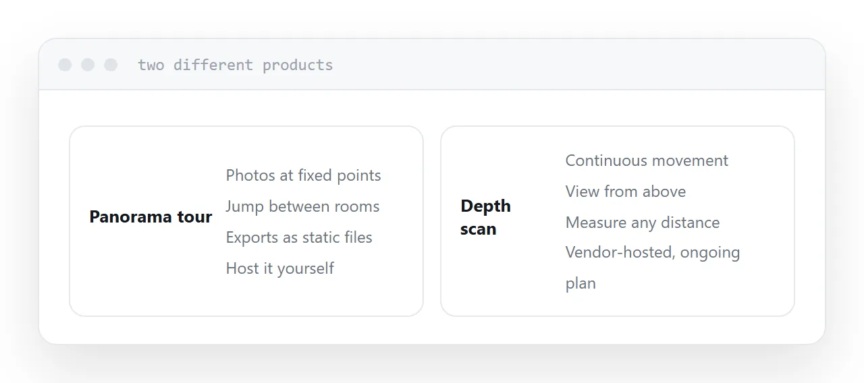Click the third gray window dot
864x383 pixels.
click(111, 65)
